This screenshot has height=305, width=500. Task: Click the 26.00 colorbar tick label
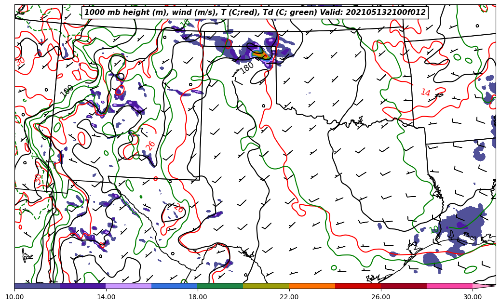pyautogui.click(x=381, y=297)
